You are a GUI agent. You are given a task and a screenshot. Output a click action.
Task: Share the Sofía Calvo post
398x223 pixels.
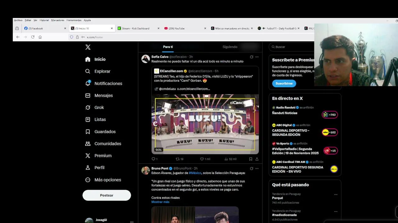(257, 159)
